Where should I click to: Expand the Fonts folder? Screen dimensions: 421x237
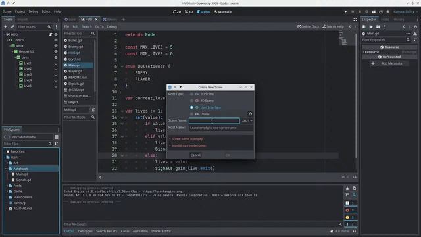[7, 186]
